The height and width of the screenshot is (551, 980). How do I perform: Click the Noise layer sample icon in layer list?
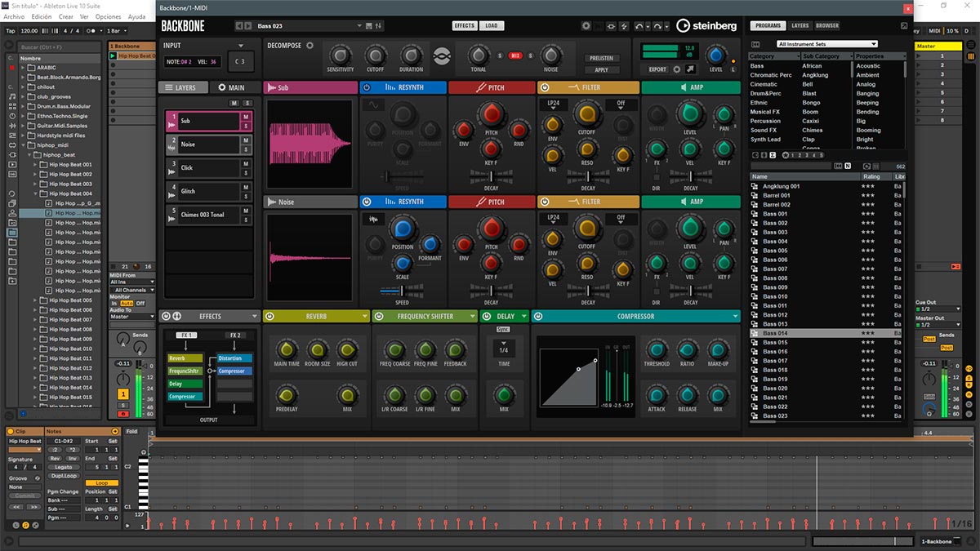(172, 149)
